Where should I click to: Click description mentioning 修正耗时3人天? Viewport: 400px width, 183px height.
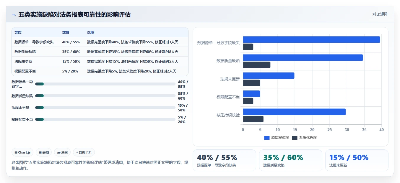pyautogui.click(x=133, y=42)
